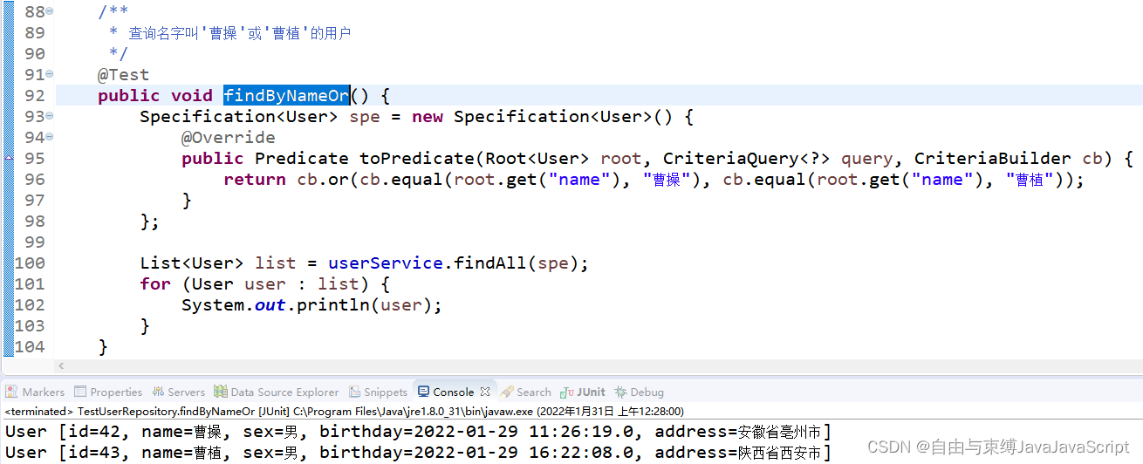Open the JUnit view tab
Viewport: 1143px width, 464px height.
pyautogui.click(x=584, y=392)
